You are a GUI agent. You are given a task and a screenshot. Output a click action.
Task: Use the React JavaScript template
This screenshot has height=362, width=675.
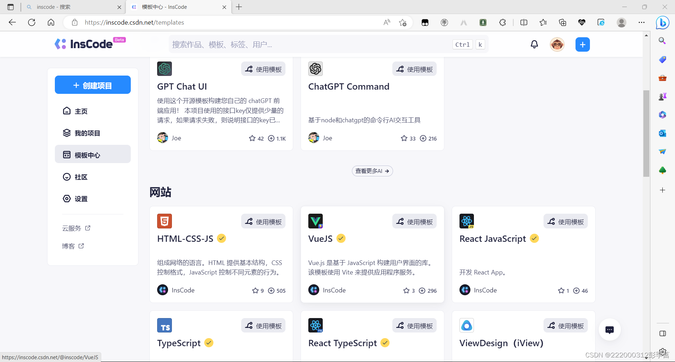tap(566, 221)
